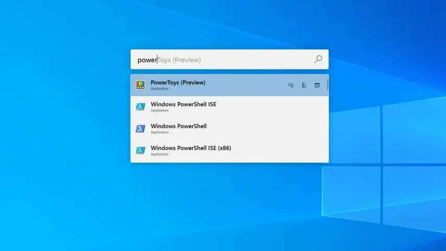Click 'Application' subtitle under PowerToys (Preview)
Screen dimensions: 446x251
[x=159, y=89]
